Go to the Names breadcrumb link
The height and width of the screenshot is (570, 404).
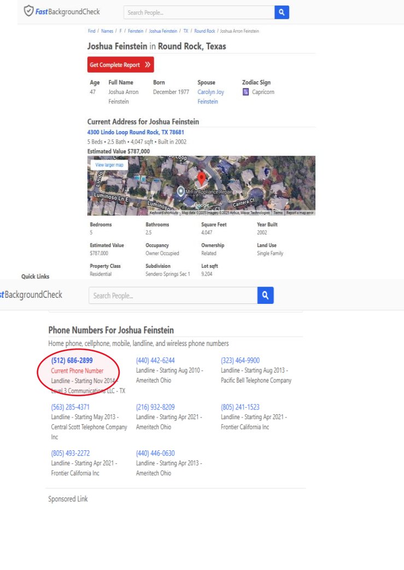(x=107, y=31)
